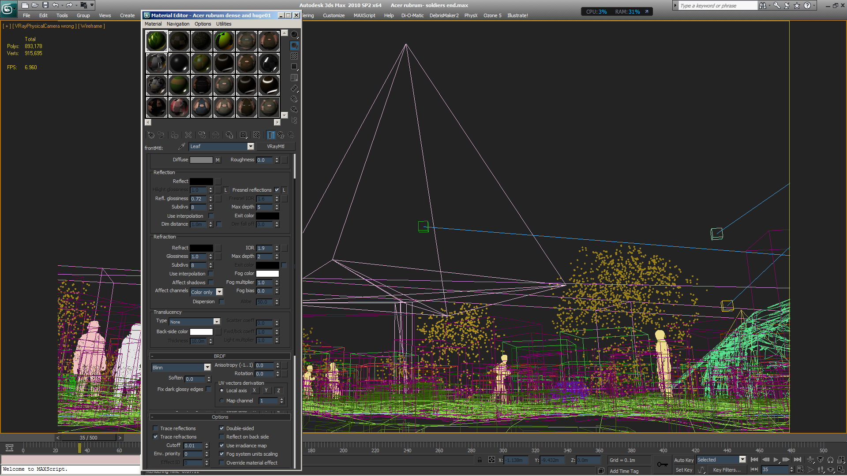
Task: Click the Pick Material from Object eyedropper
Action: click(181, 147)
